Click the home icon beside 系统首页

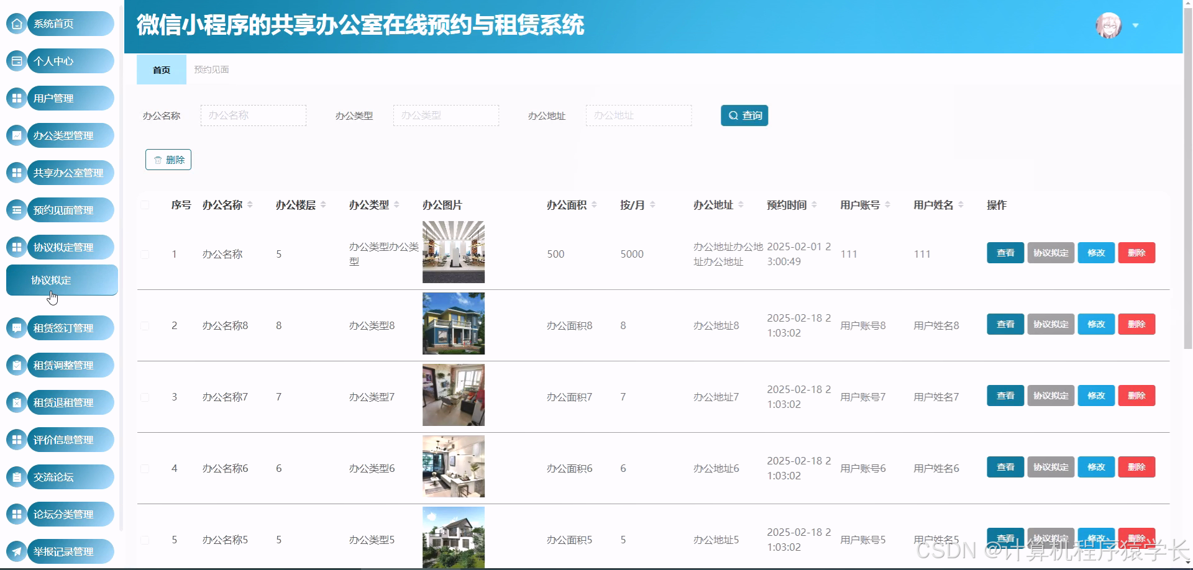(16, 24)
